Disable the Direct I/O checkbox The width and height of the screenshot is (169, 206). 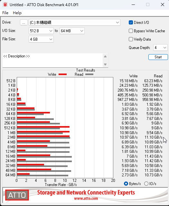(131, 23)
